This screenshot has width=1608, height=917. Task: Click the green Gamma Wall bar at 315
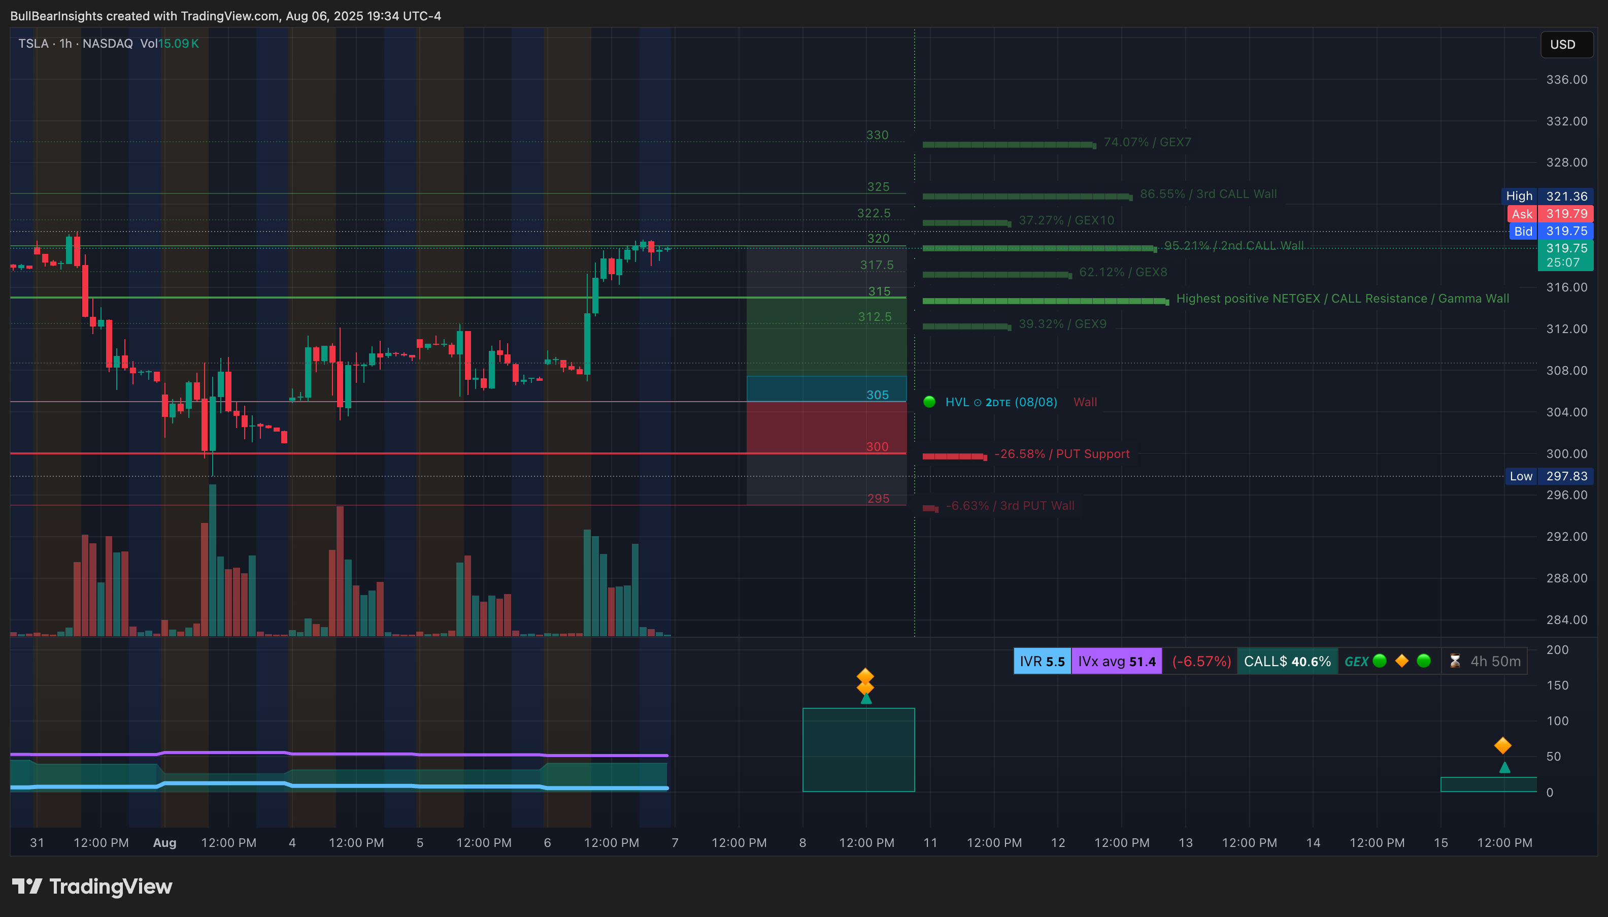coord(1045,301)
